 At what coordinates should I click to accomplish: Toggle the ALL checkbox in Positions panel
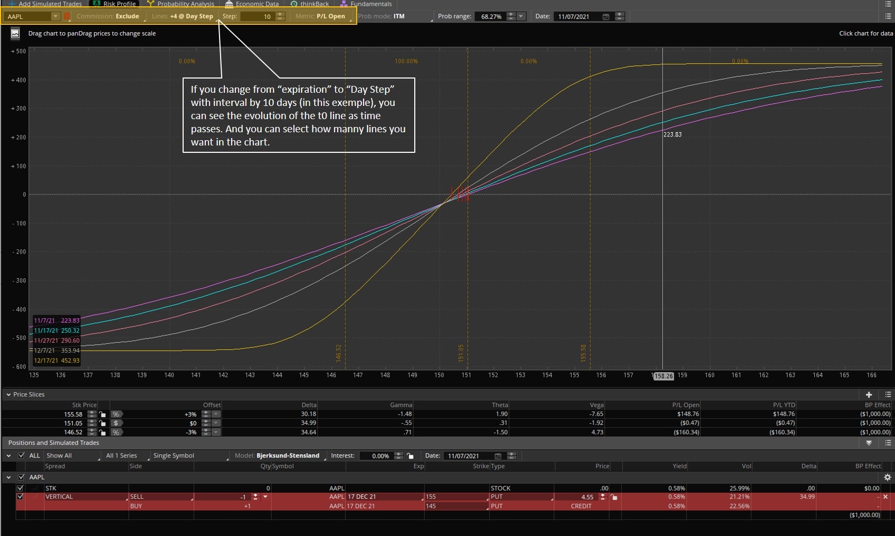pos(22,455)
